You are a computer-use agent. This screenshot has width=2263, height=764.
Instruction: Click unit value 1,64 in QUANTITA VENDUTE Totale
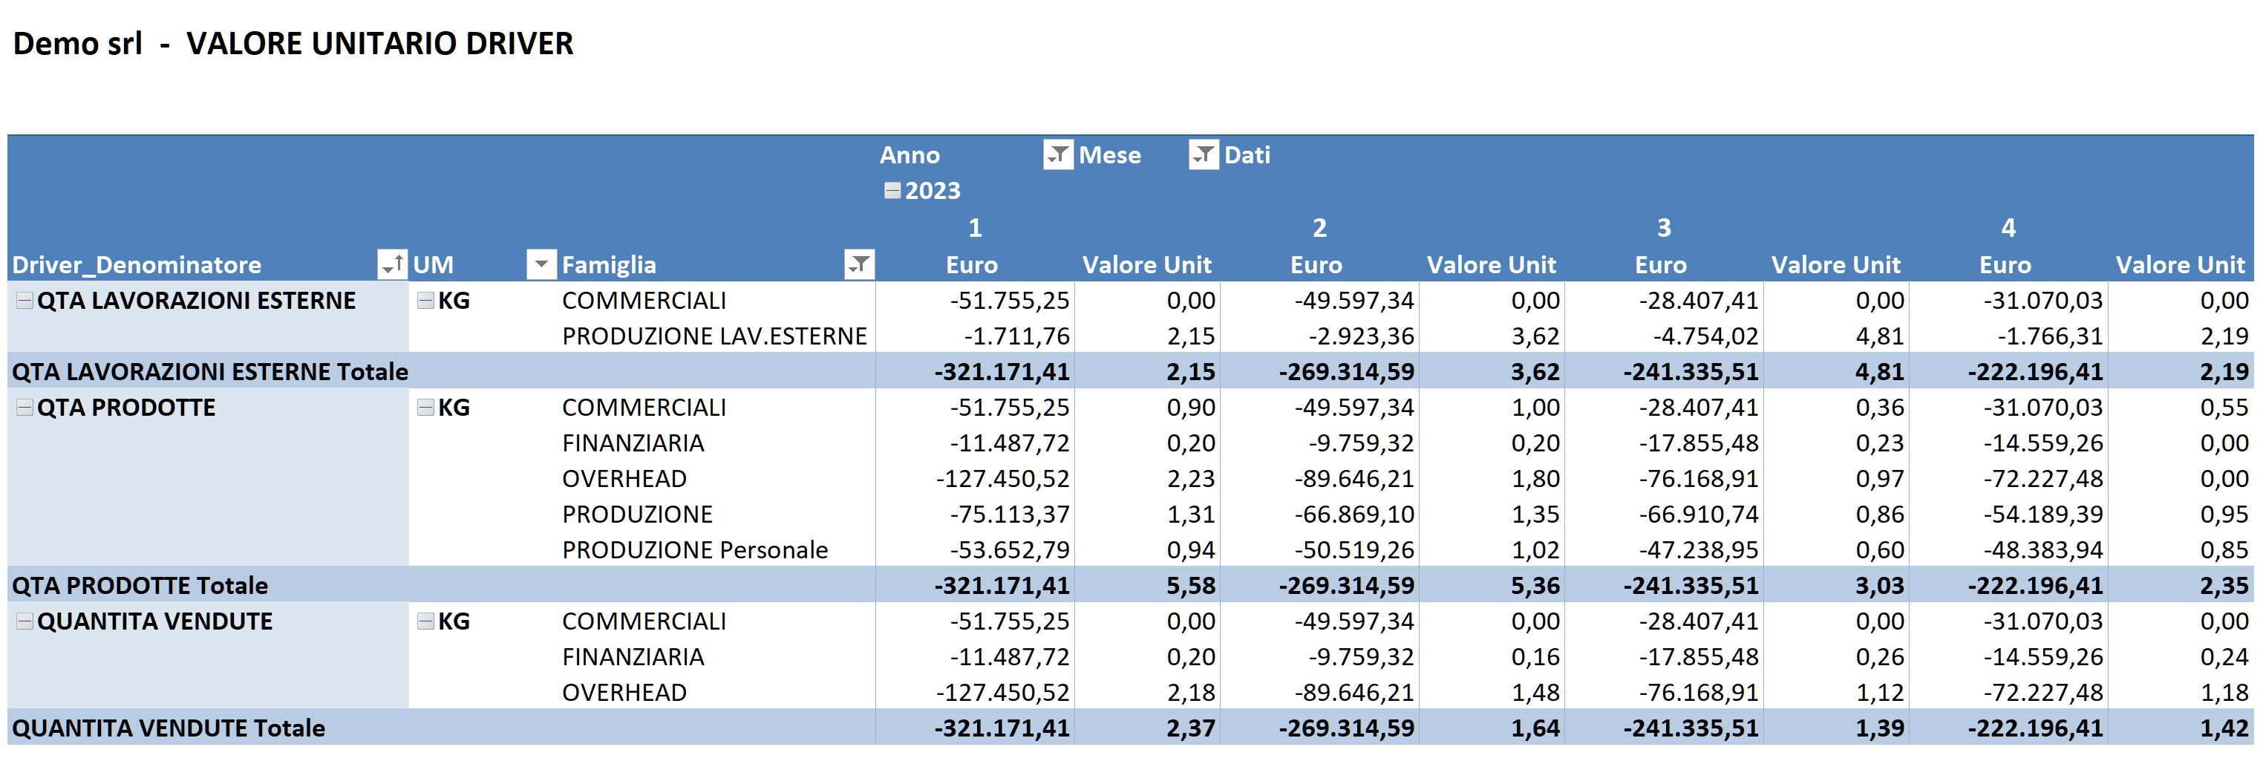(1535, 728)
